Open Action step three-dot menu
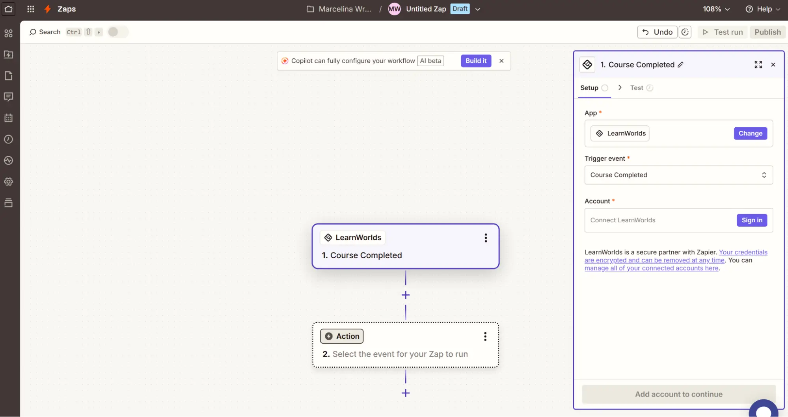The height and width of the screenshot is (417, 788). 485,336
